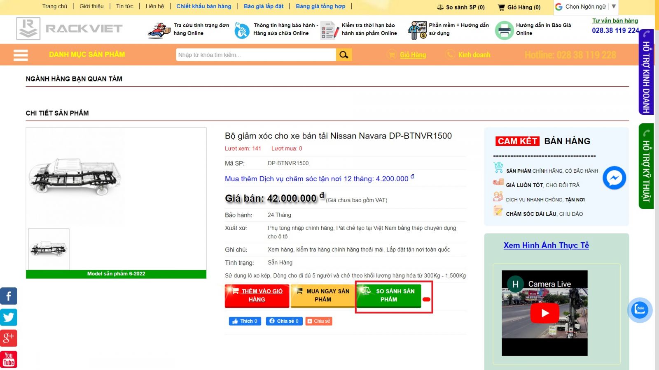Open the Chọn Ngôn ngữ language dropdown
659x370 pixels.
585,7
